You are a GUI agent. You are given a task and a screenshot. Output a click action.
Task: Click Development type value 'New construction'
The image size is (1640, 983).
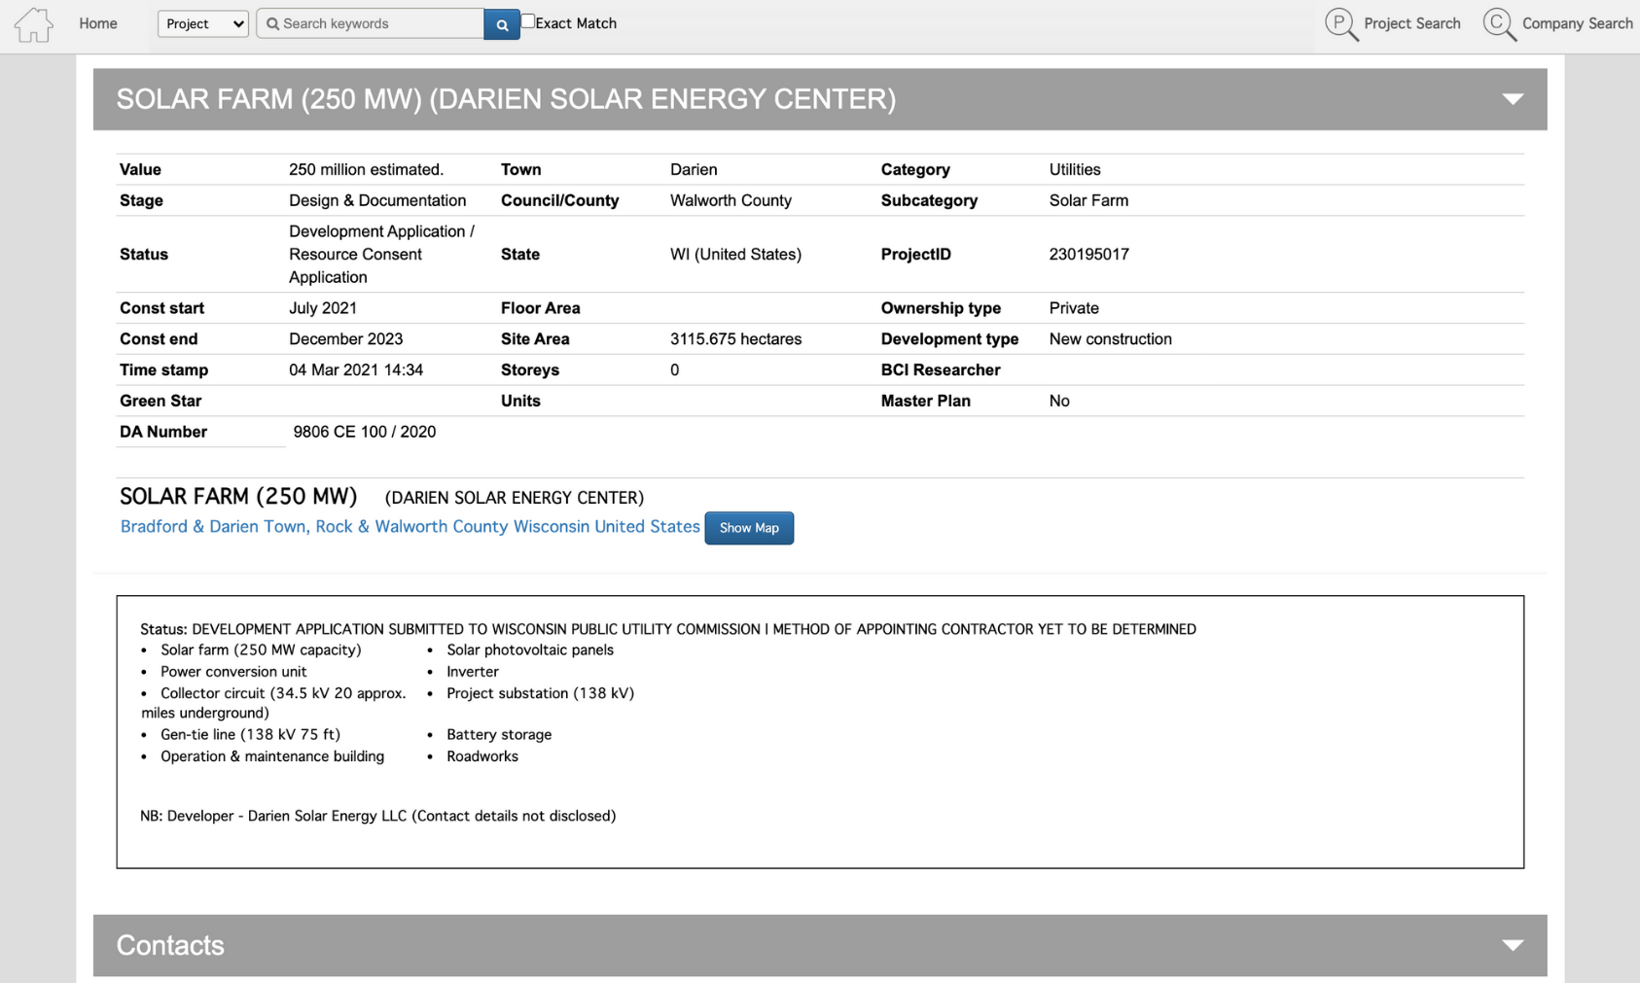1110,339
